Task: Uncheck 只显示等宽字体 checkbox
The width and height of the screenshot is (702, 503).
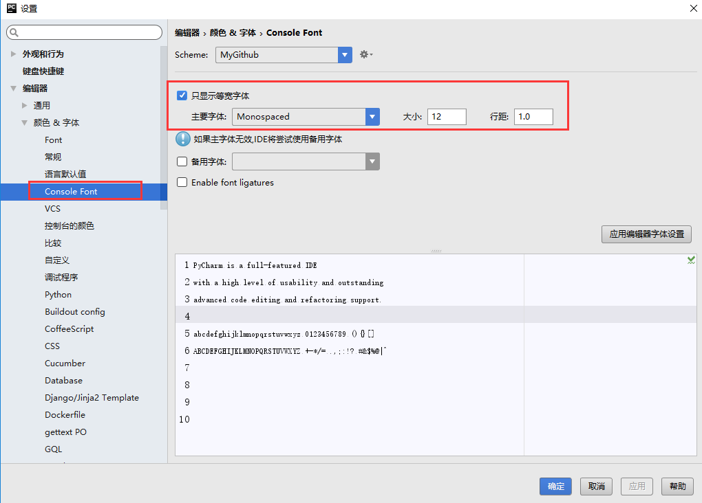Action: 182,96
